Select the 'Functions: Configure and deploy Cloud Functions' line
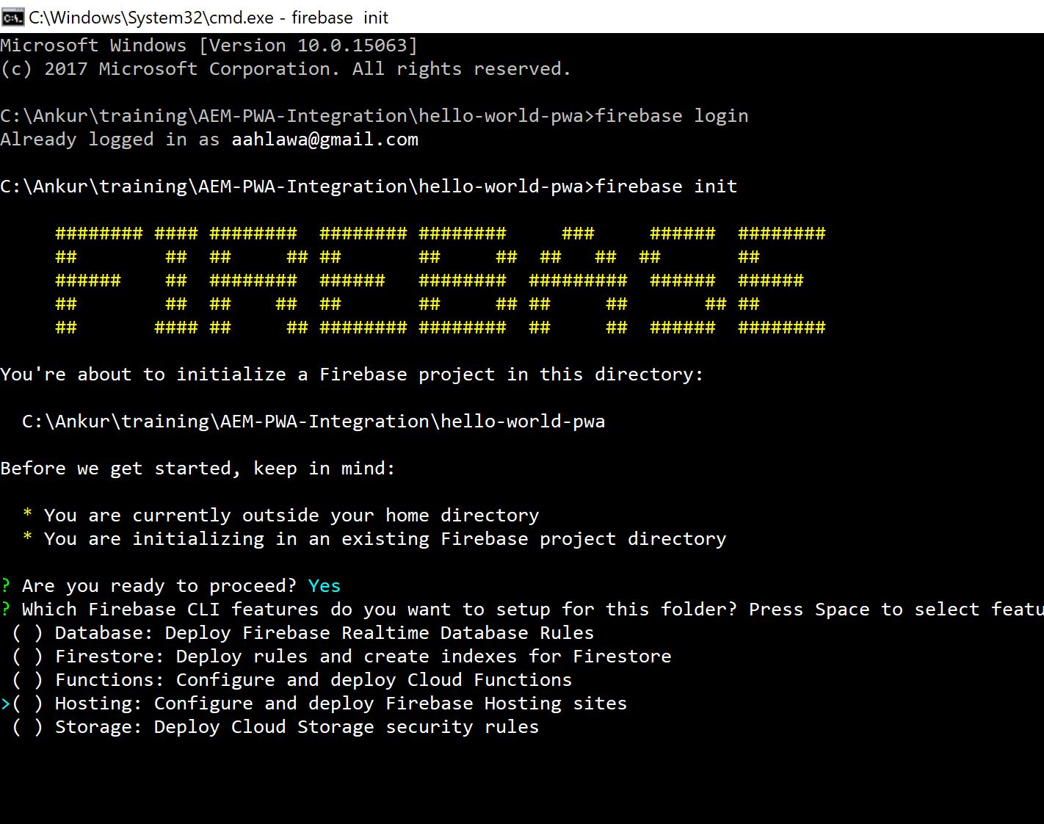This screenshot has height=824, width=1044. pos(313,680)
